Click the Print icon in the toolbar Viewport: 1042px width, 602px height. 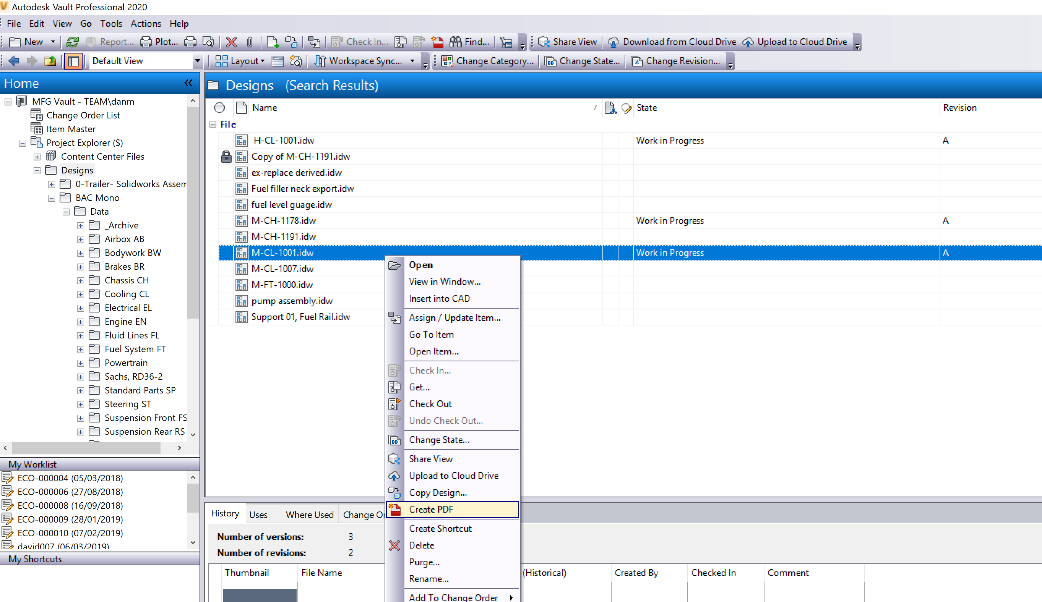pyautogui.click(x=190, y=42)
